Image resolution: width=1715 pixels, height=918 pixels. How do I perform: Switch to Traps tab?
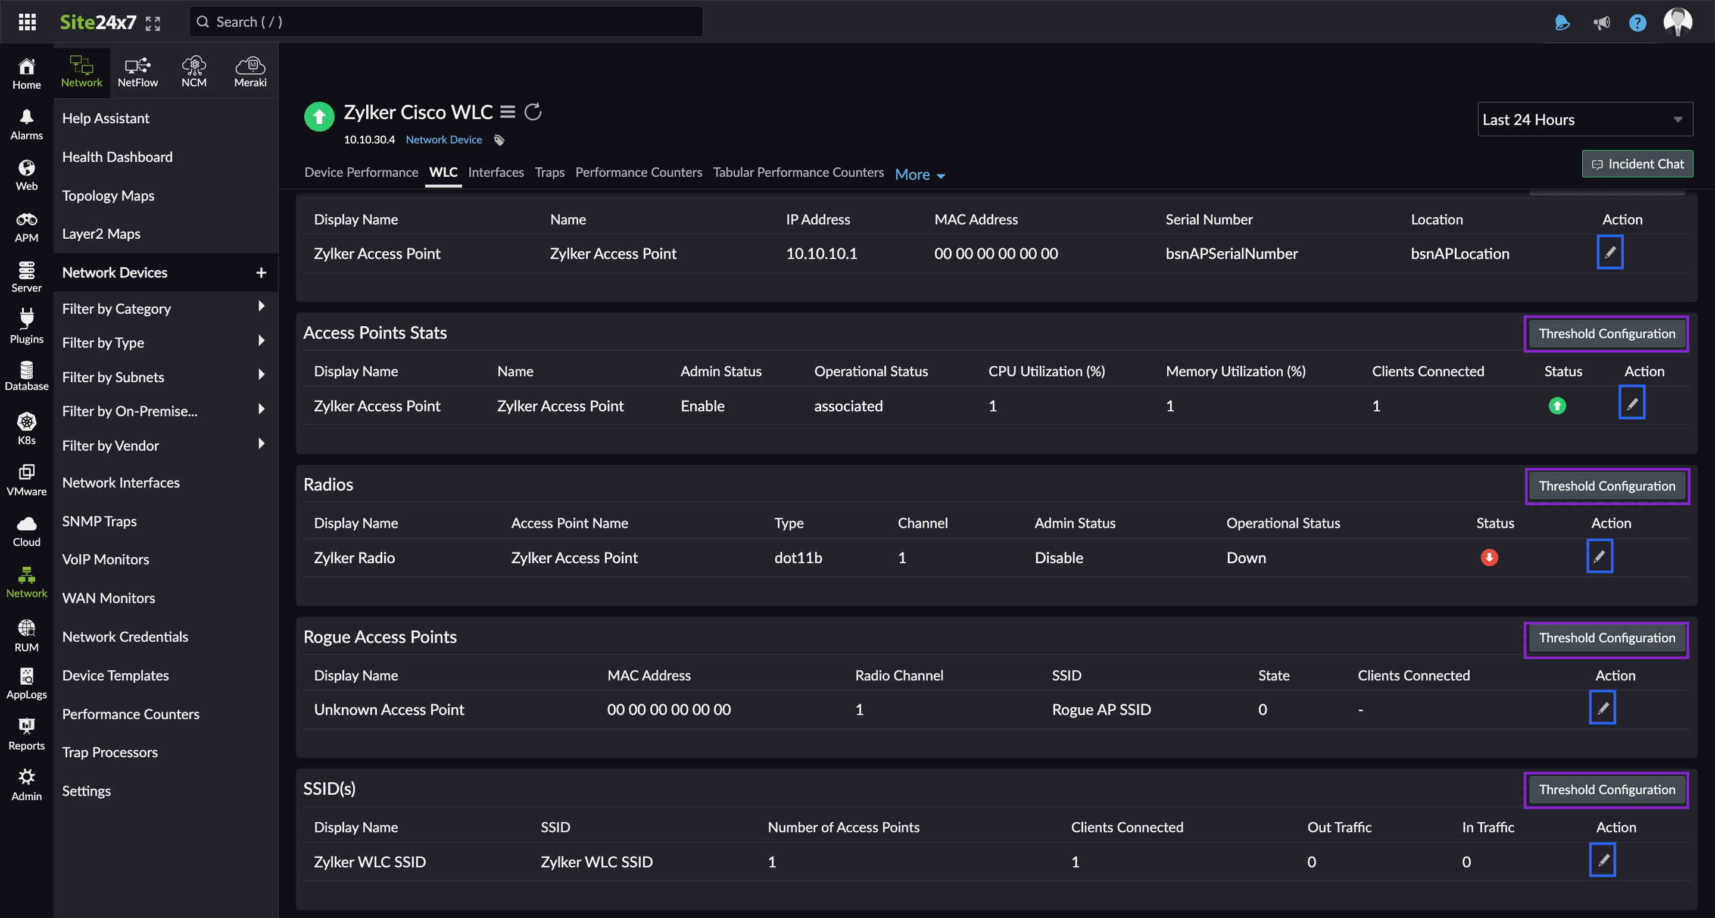tap(549, 173)
